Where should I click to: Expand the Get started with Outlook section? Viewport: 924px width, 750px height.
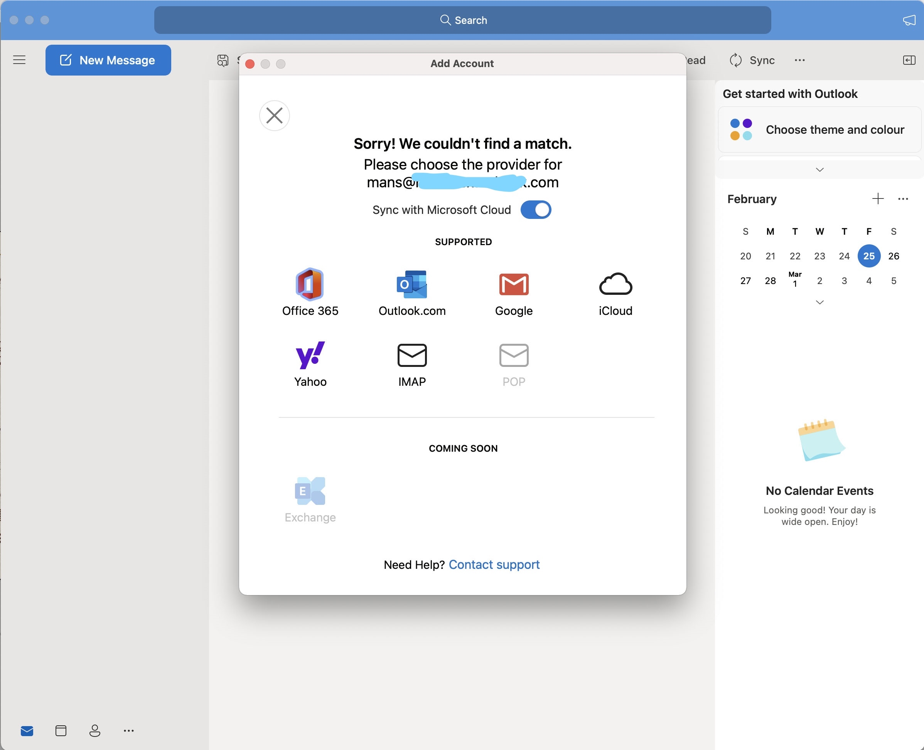(x=819, y=169)
